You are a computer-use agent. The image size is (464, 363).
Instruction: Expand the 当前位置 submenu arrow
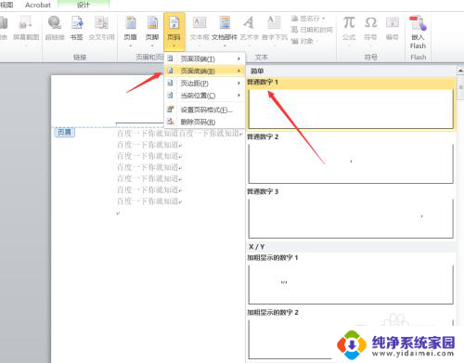(x=238, y=96)
